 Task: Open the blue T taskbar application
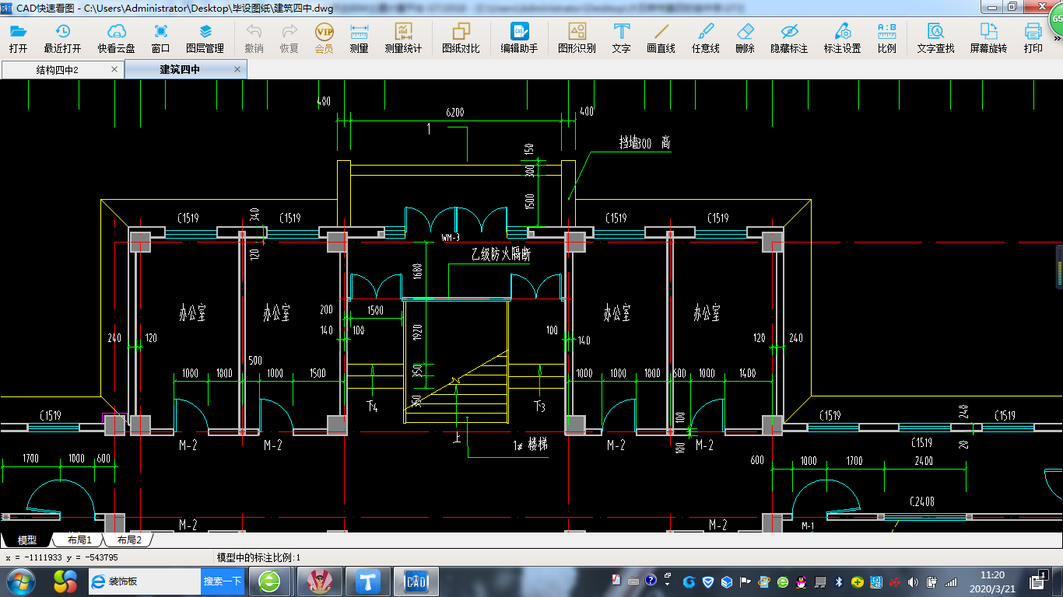tap(368, 581)
